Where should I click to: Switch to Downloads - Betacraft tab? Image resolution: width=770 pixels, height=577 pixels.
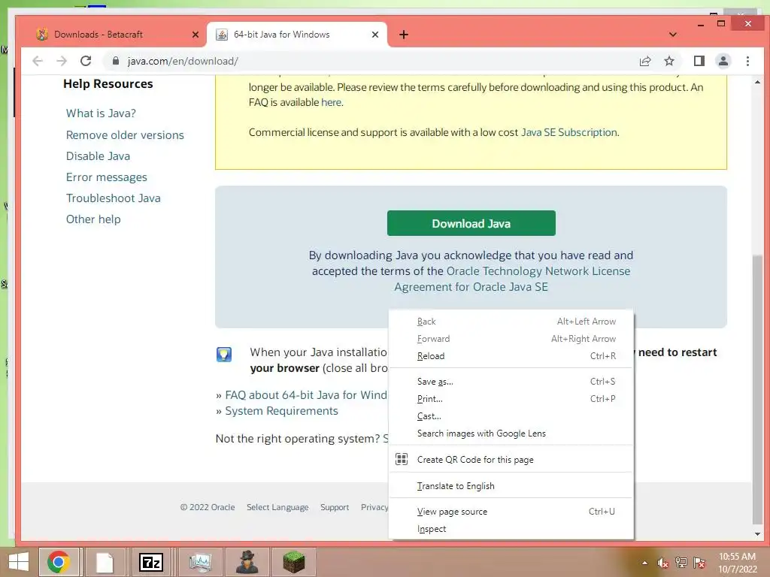113,35
